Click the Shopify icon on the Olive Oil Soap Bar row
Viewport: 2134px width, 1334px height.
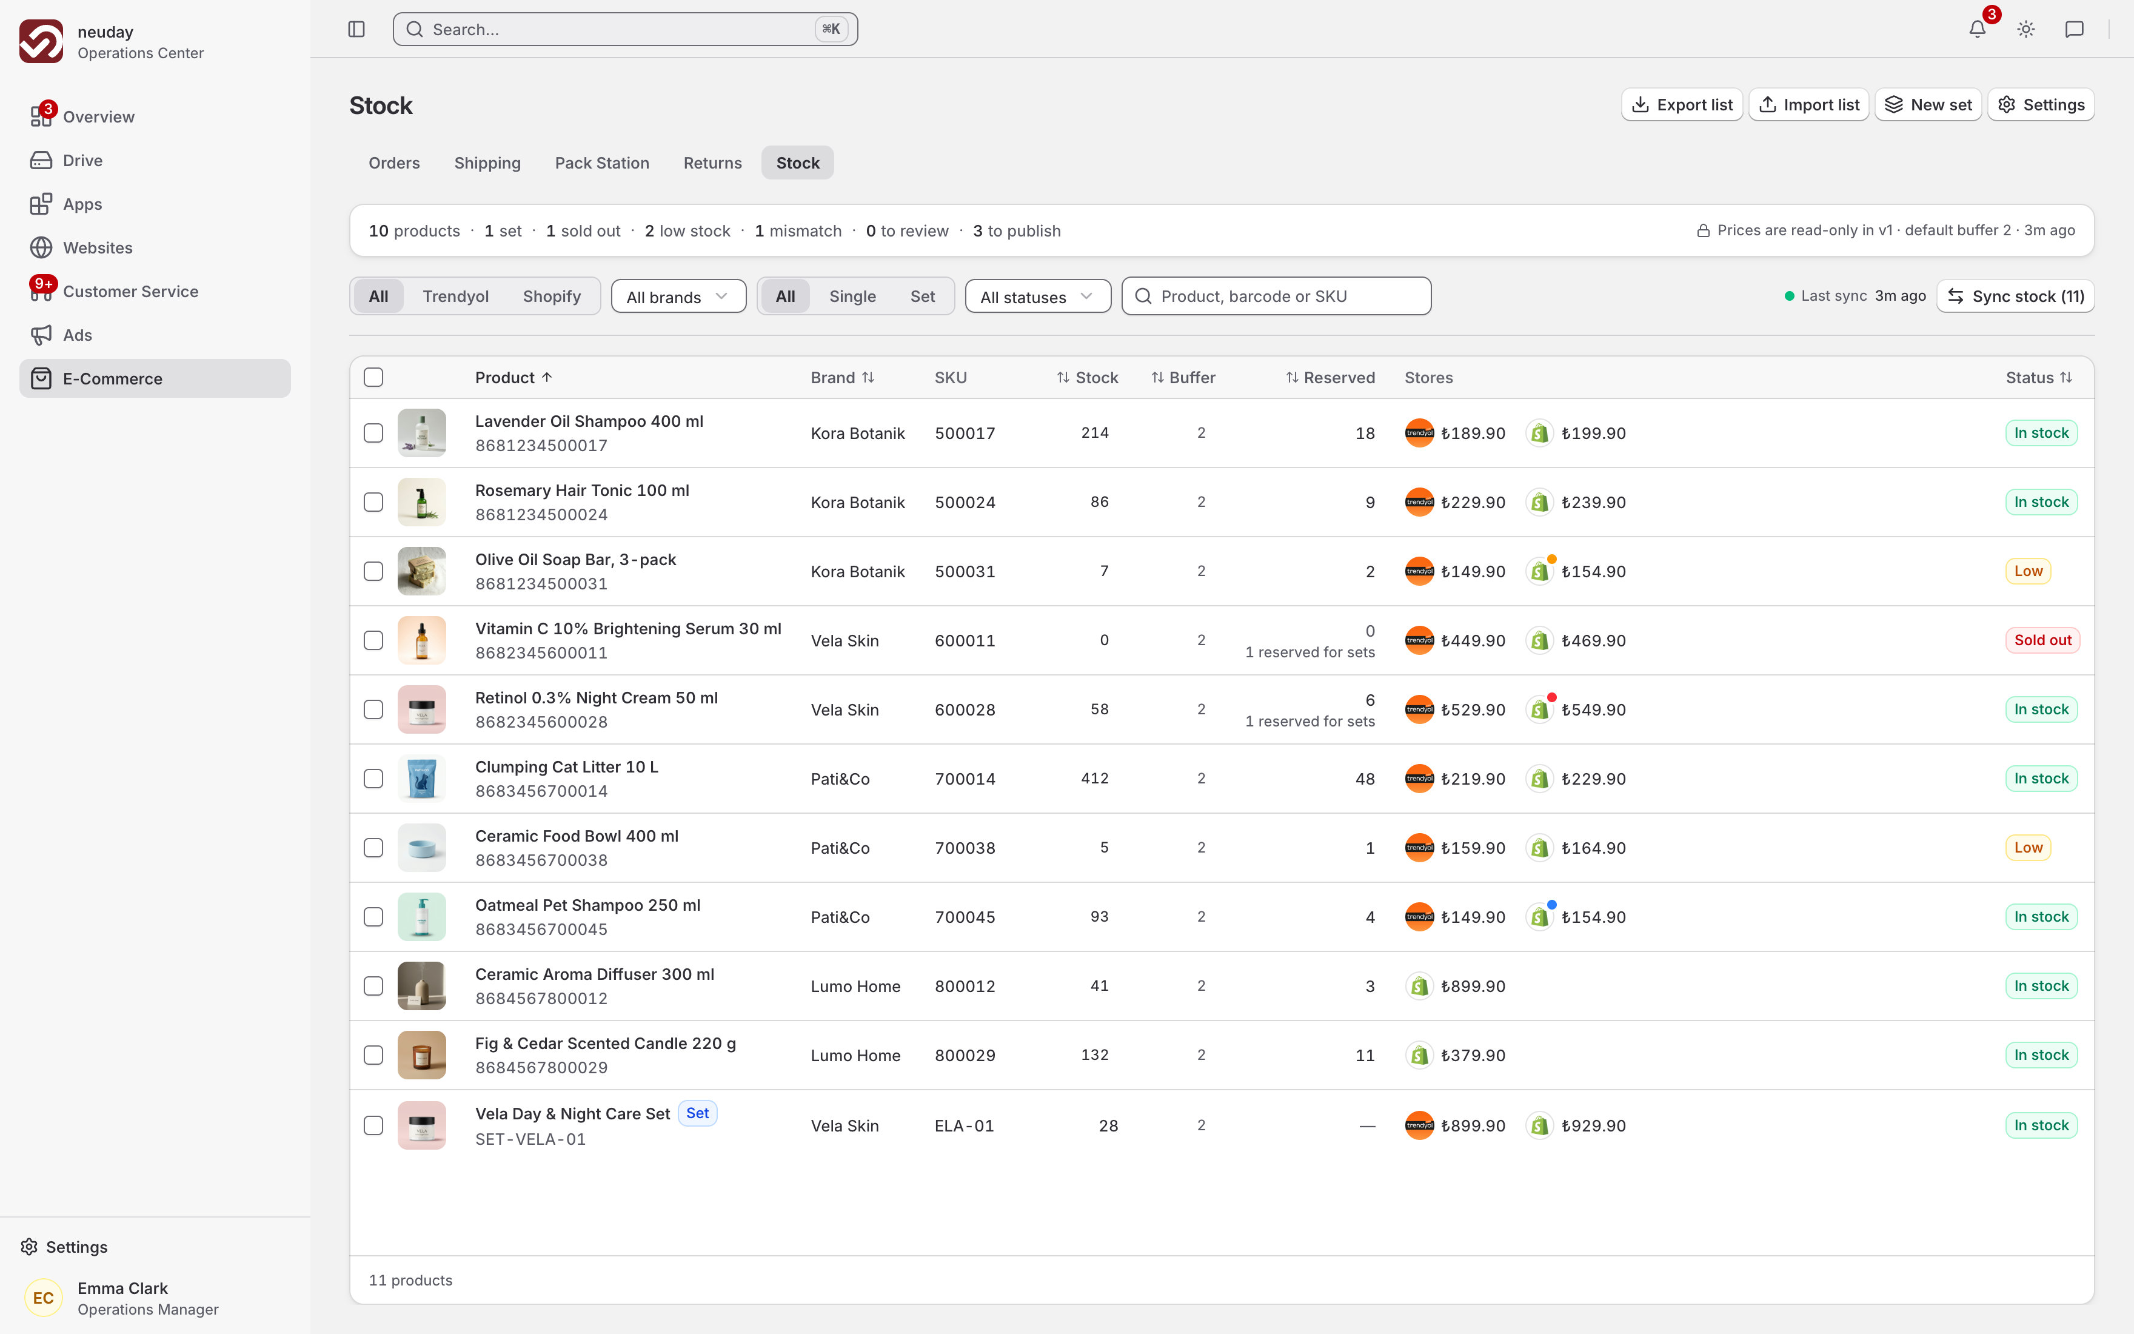[x=1540, y=572]
